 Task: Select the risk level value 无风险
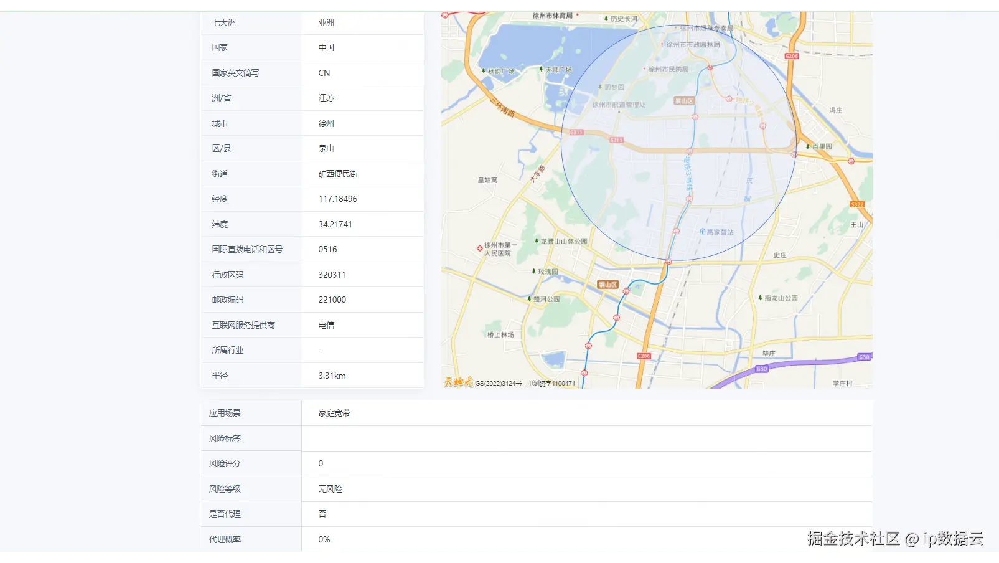[330, 489]
